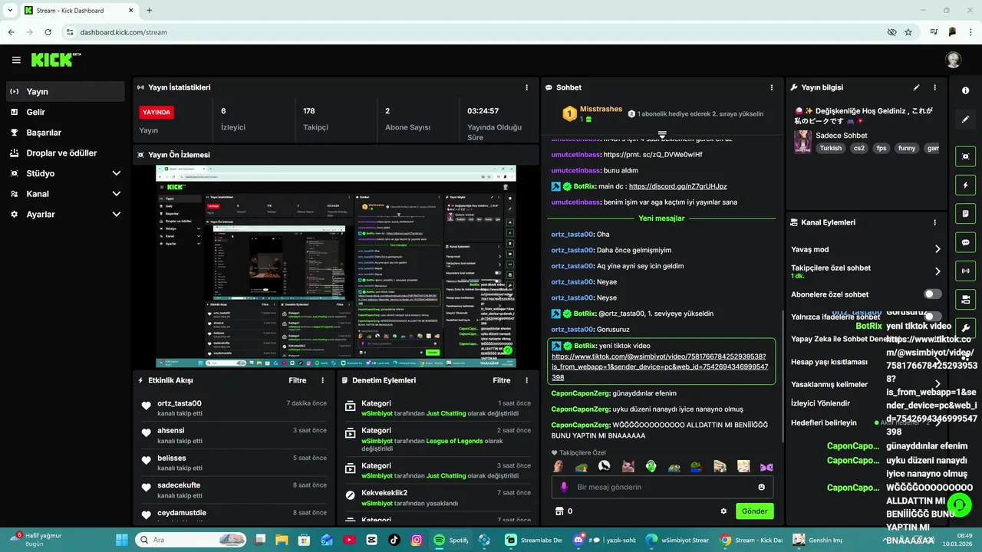Open Etkinlik Akışı three-dot menu

click(322, 380)
